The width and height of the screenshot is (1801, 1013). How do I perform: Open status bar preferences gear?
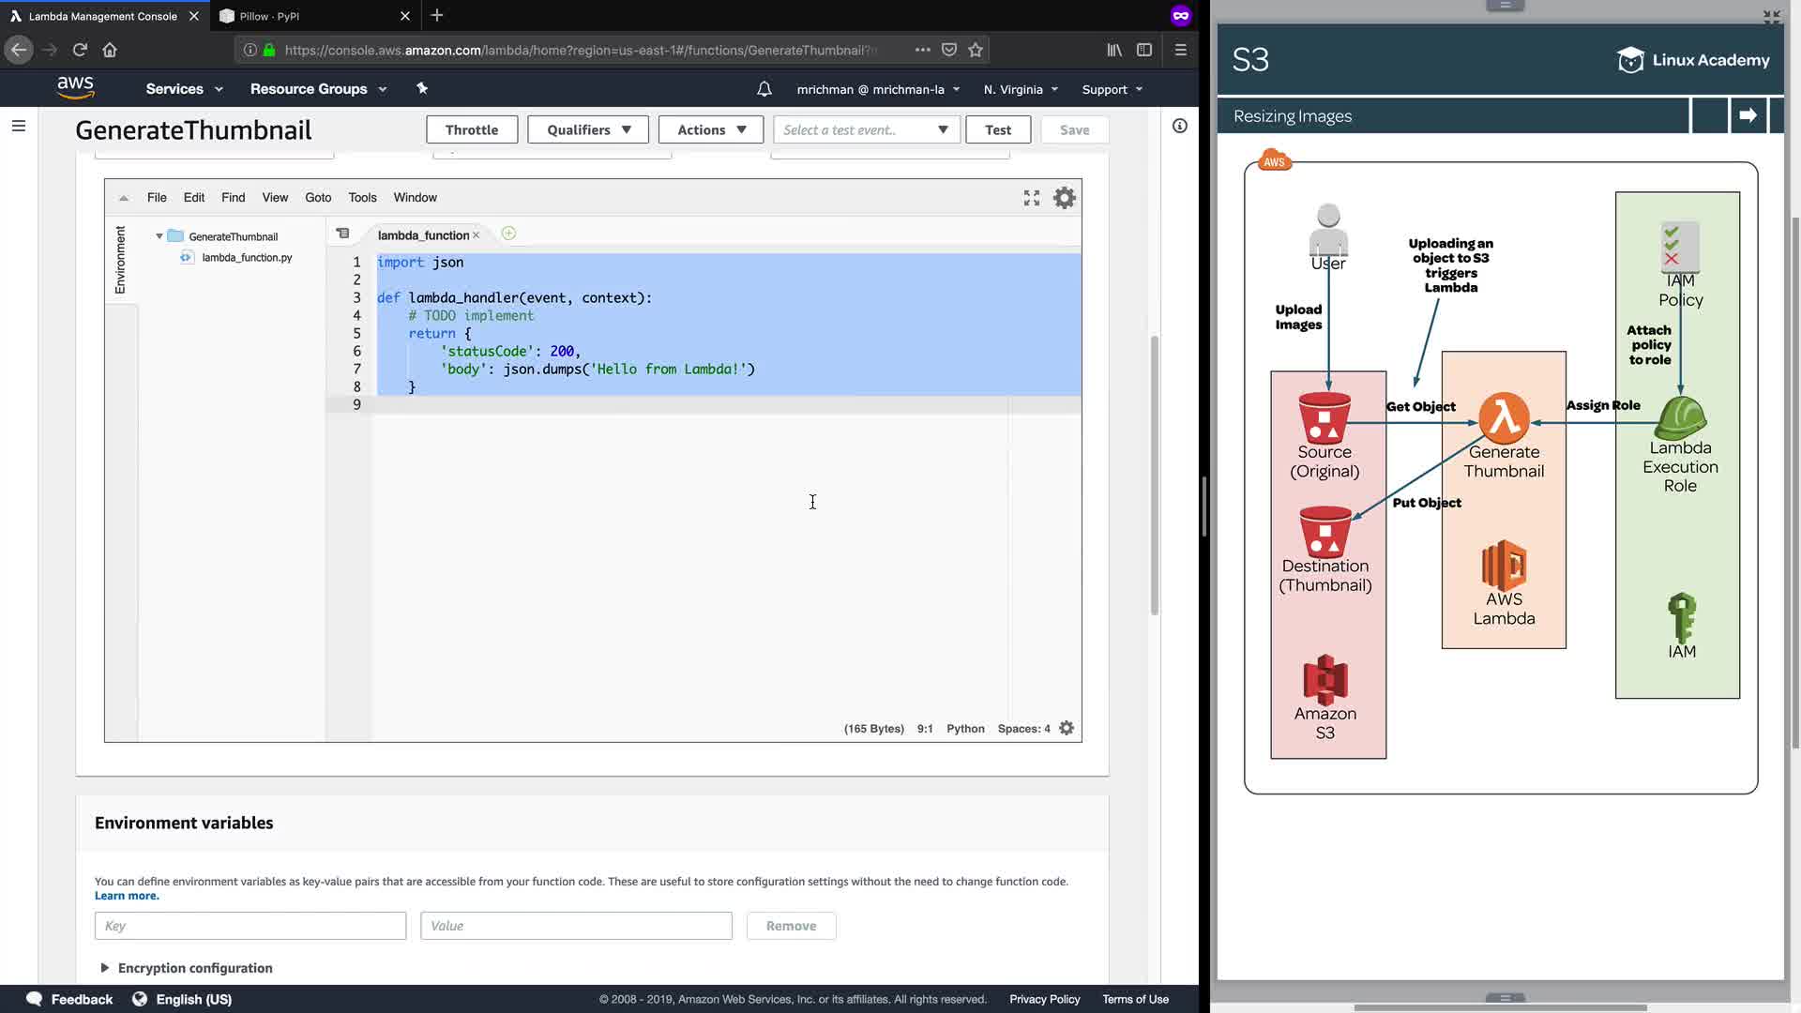pos(1067,729)
